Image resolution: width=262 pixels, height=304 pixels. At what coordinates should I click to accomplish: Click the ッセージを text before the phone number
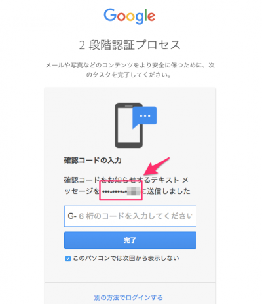point(82,191)
